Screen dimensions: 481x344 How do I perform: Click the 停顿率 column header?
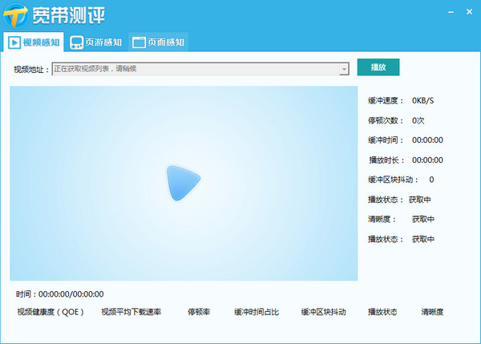199,312
